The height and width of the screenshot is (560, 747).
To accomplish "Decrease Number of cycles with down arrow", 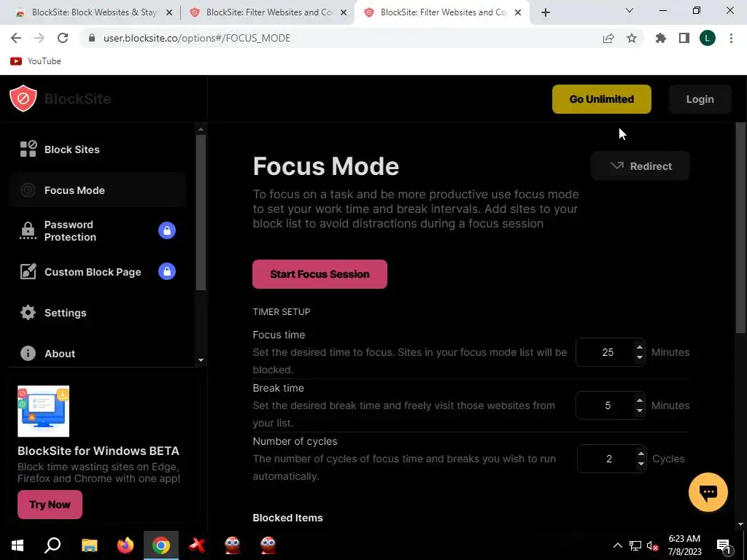I will tap(640, 464).
